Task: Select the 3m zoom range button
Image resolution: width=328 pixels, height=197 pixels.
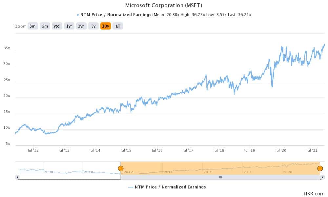Action: 32,26
